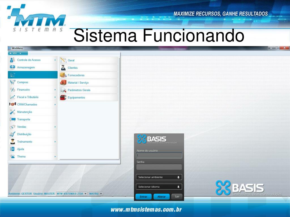The width and height of the screenshot is (290, 217).
Task: Click the Compras shopping cart icon
Action: coord(12,82)
